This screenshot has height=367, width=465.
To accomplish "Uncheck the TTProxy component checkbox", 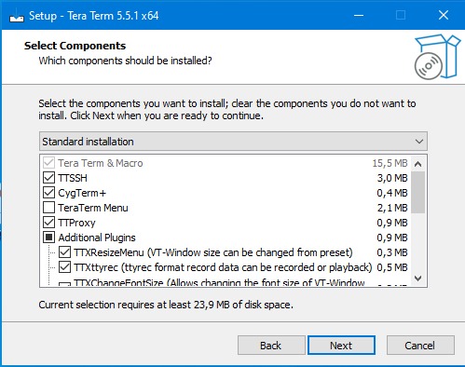I will [48, 223].
